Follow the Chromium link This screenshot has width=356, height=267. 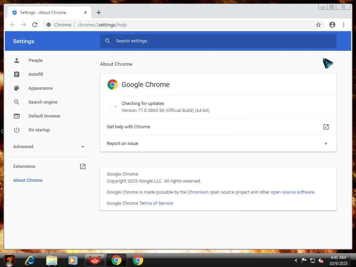tap(198, 192)
